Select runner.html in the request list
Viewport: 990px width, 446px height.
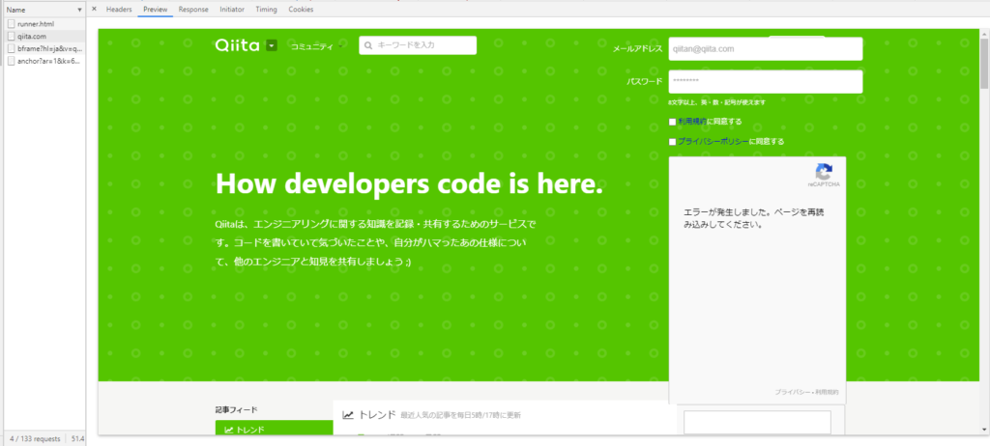(44, 24)
